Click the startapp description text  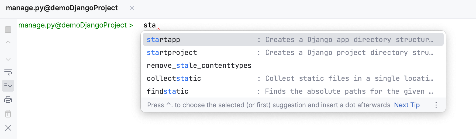pyautogui.click(x=349, y=40)
